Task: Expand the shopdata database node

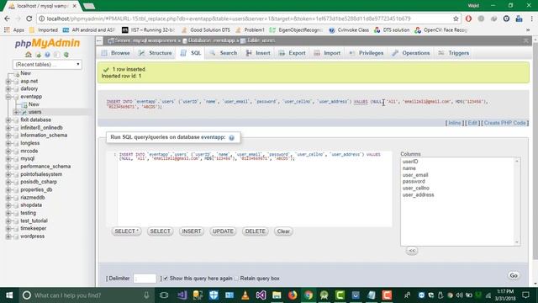Action: coord(8,205)
